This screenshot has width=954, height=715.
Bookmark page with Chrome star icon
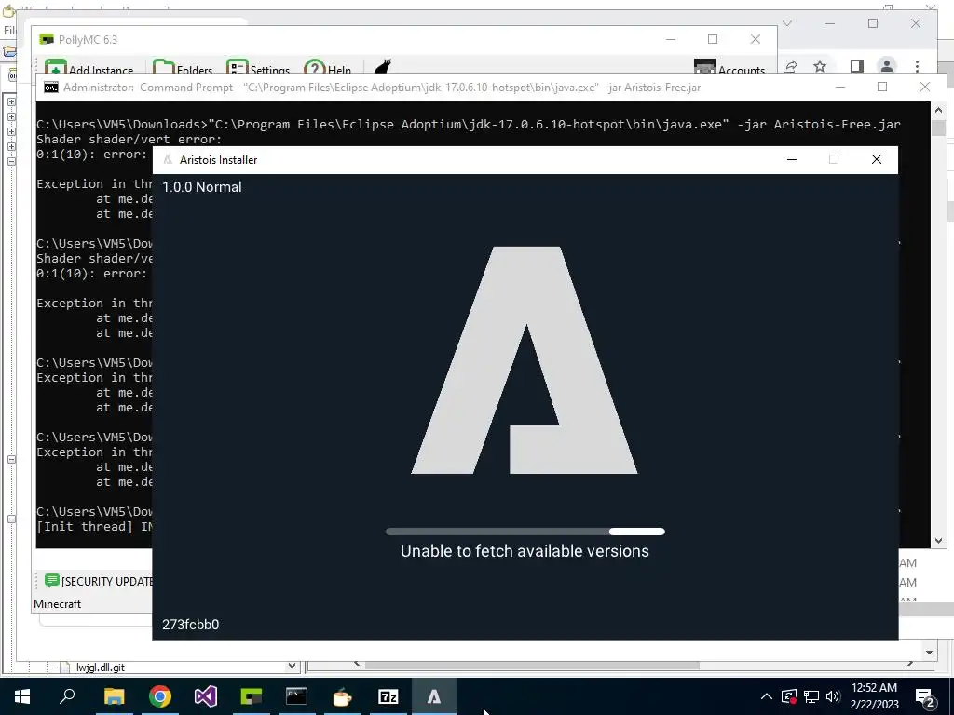coord(820,66)
